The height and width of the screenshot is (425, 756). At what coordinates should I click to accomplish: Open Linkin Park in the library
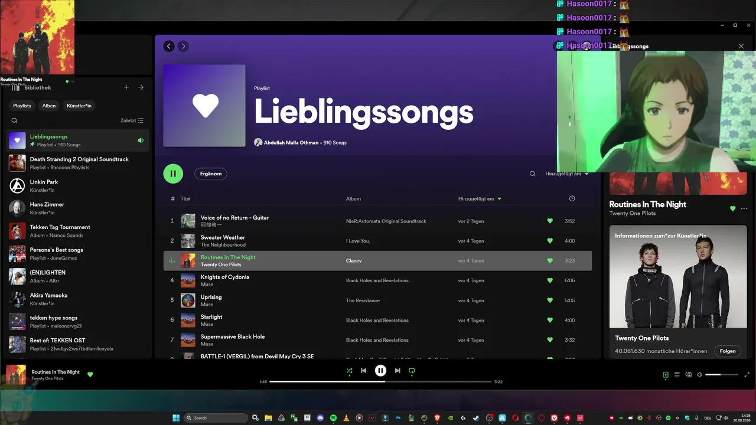[77, 185]
